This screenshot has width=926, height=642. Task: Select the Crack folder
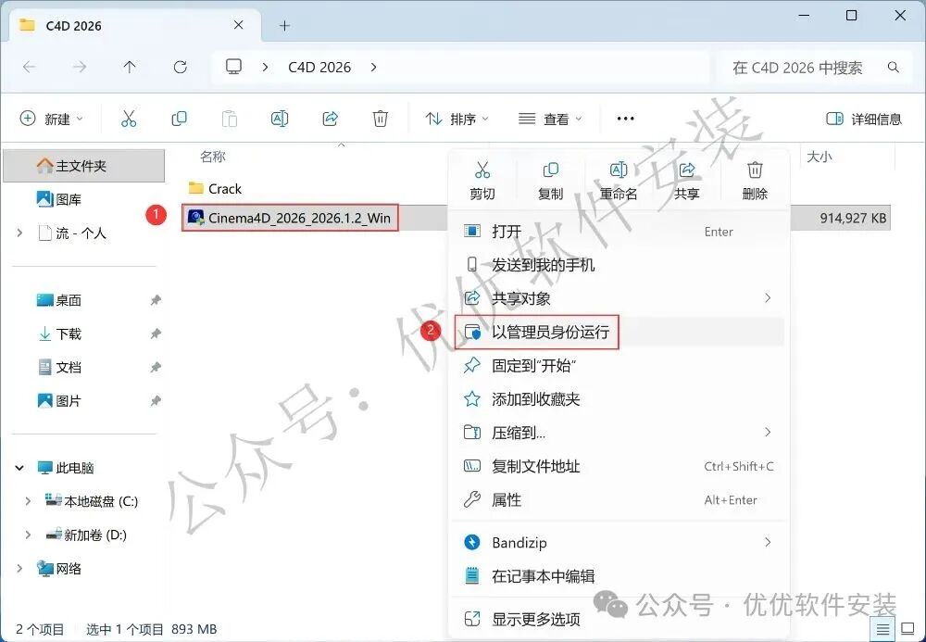click(x=215, y=188)
